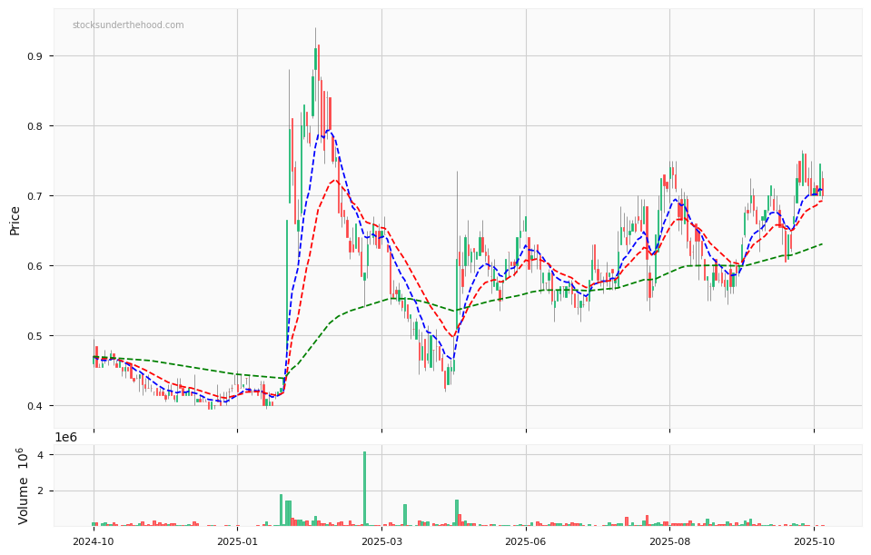
Task: Select the 2025-03 date tick label
Action: [381, 541]
